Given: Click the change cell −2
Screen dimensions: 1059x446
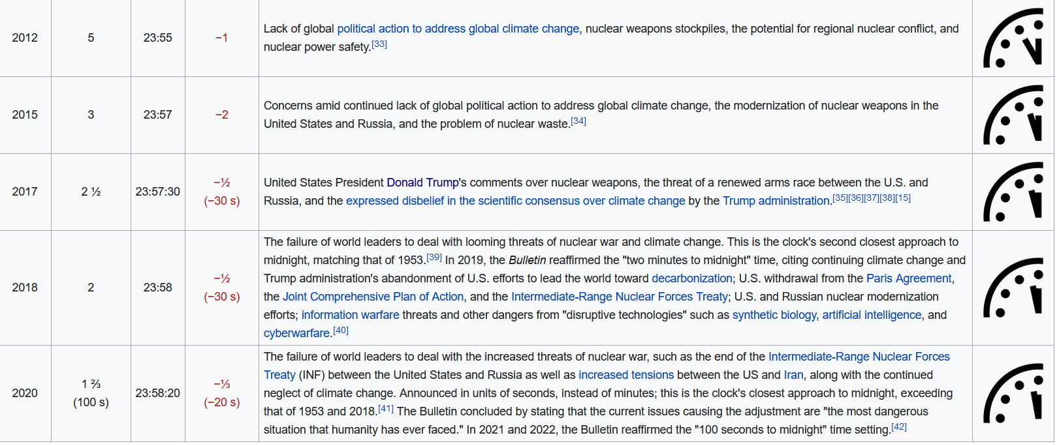Looking at the screenshot, I should pos(222,115).
